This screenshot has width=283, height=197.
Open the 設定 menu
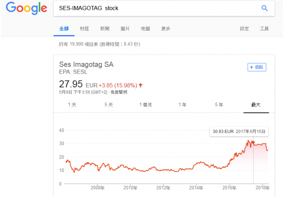(x=244, y=29)
